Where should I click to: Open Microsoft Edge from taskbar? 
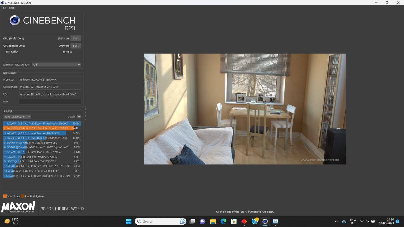(x=223, y=221)
